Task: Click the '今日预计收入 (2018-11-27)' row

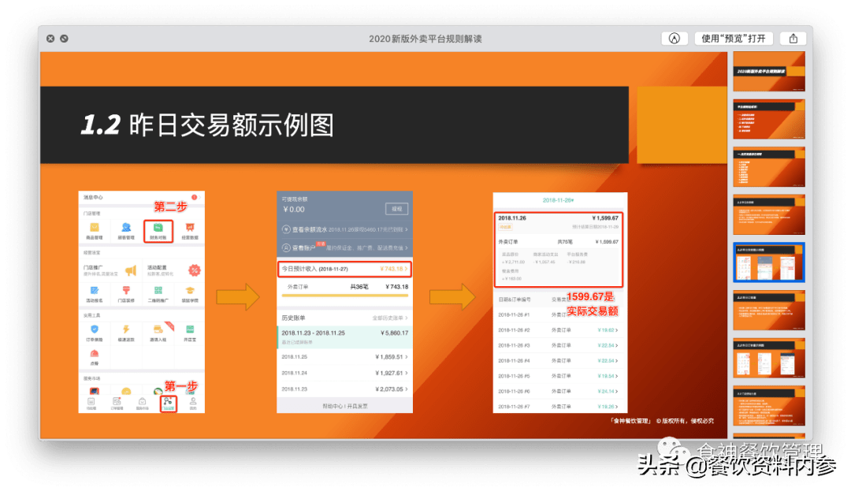Action: [344, 269]
